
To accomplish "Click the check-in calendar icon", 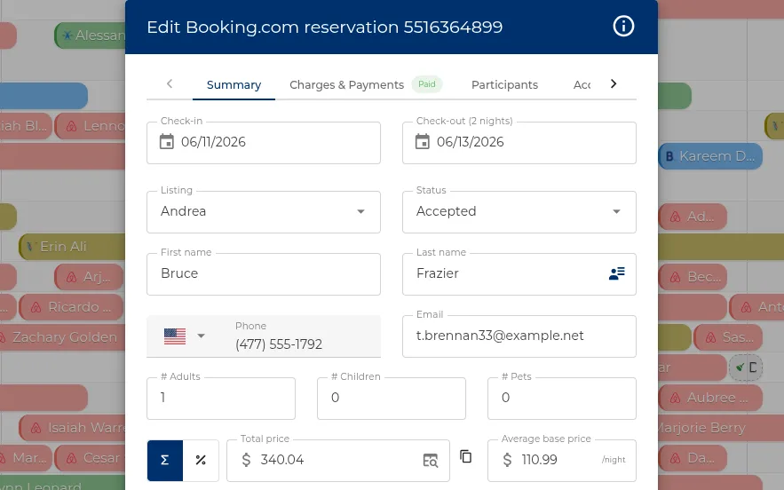I will [x=167, y=142].
